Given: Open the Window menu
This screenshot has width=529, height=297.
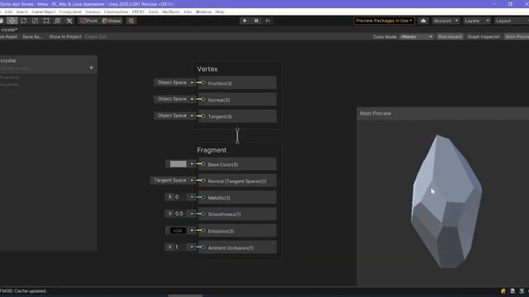Looking at the screenshot, I should (x=203, y=12).
